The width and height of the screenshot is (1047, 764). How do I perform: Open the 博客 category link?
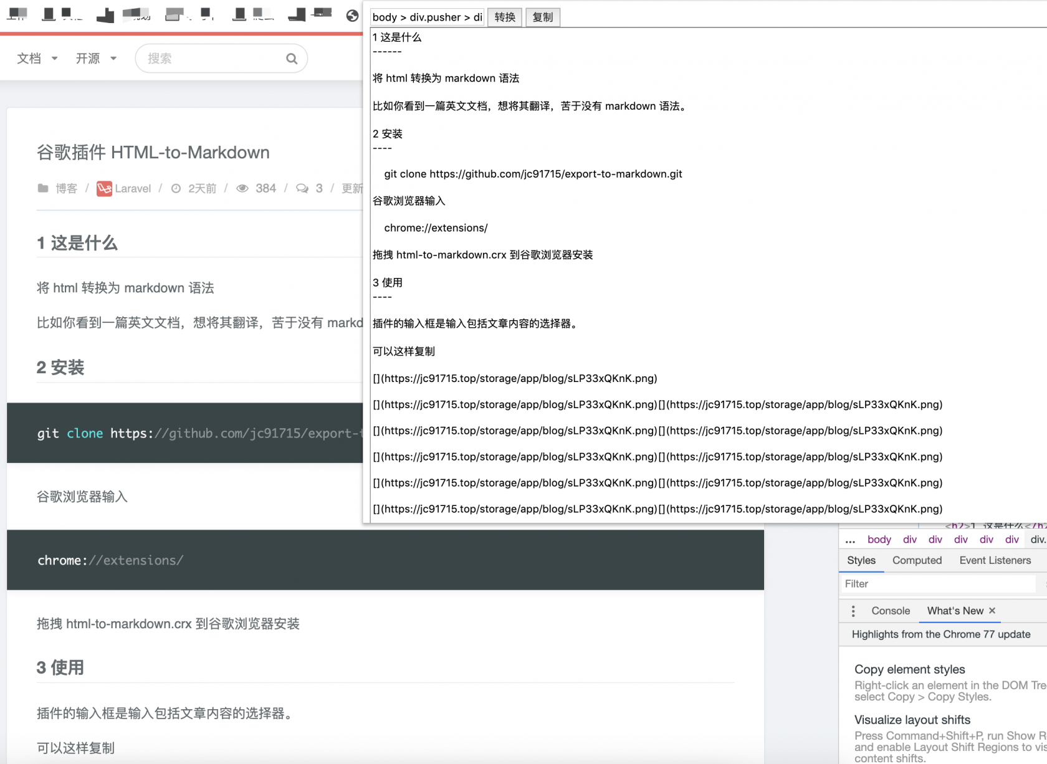point(66,188)
